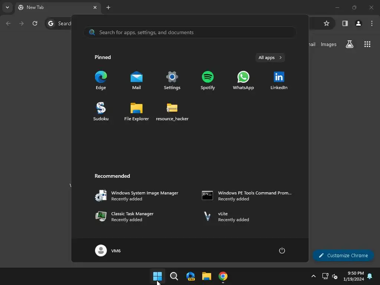
Task: Open the pinned Edge app
Action: [x=101, y=80]
